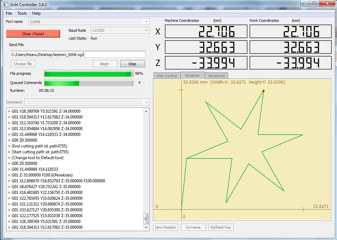
Task: Open the Help menu
Action: click(x=36, y=13)
